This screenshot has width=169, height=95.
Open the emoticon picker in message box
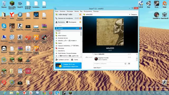(x=125, y=64)
